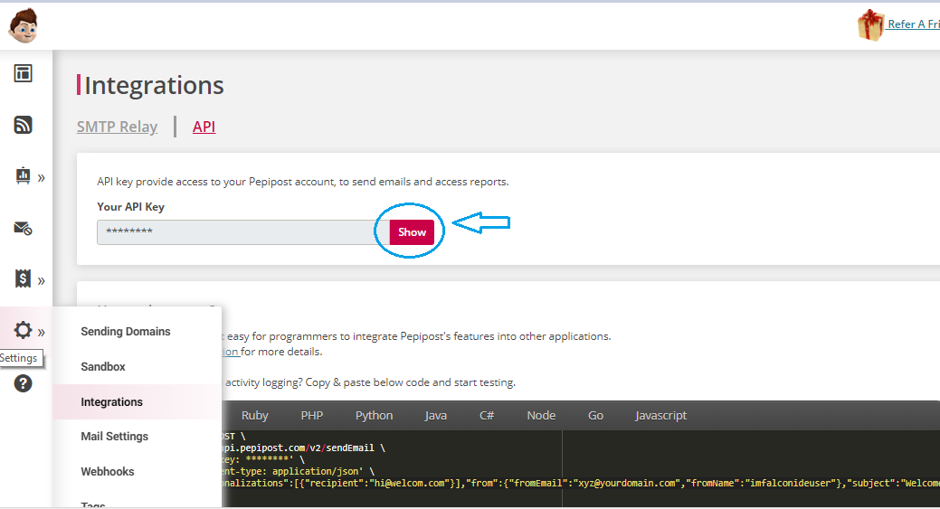Image resolution: width=940 pixels, height=509 pixels.
Task: Expand the settings submenu chevron
Action: (42, 333)
